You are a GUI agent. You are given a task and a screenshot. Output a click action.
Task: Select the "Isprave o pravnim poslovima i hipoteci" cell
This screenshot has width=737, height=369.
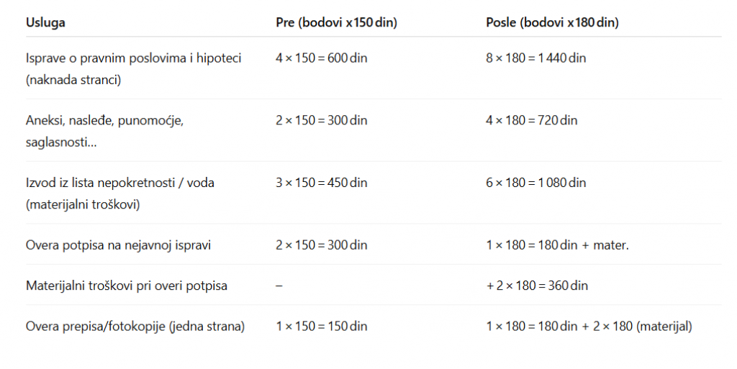tap(133, 58)
